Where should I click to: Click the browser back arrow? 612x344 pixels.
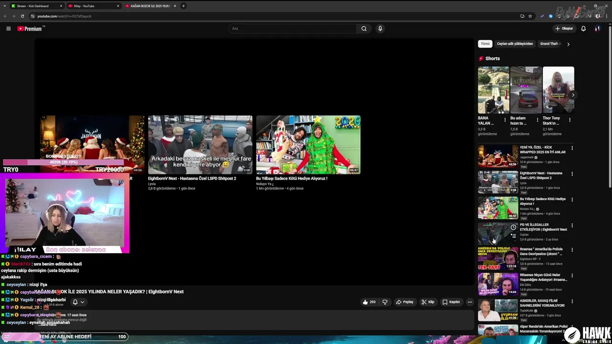(x=6, y=16)
